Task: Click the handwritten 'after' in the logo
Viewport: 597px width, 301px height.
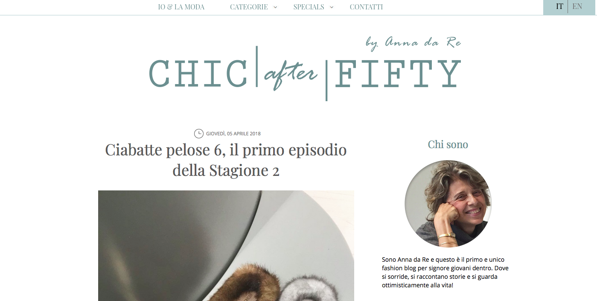Action: [x=291, y=75]
